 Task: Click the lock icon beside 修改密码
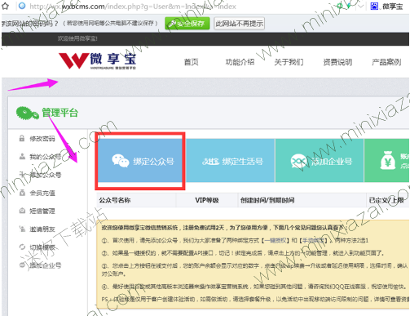[x=22, y=138]
